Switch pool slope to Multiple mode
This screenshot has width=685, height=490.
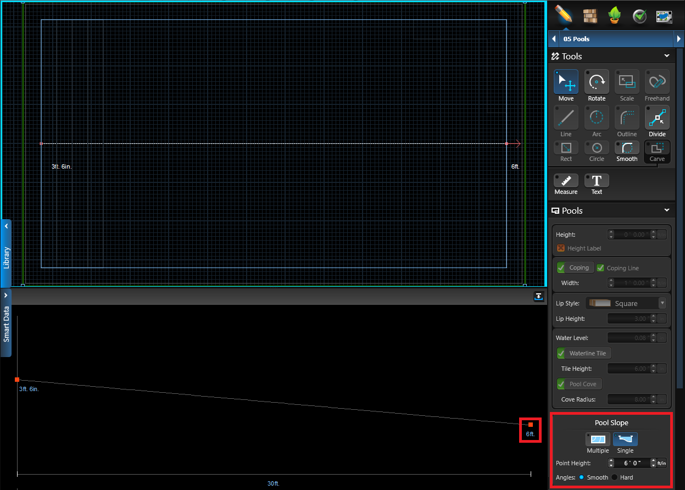coord(598,439)
